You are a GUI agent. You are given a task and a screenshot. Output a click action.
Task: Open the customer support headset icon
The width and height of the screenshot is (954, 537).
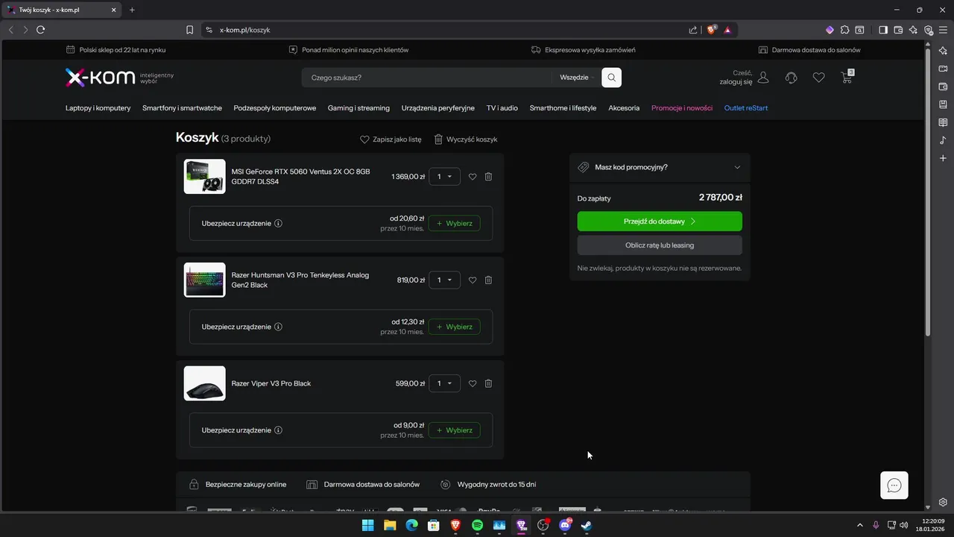coord(791,78)
